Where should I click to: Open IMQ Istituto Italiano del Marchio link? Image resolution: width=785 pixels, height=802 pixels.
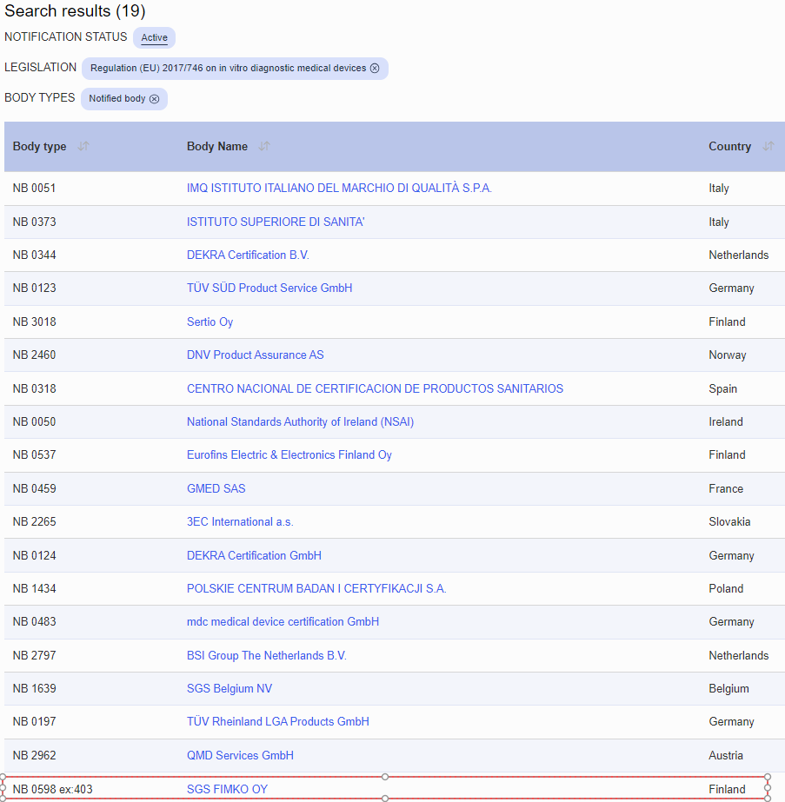click(339, 189)
